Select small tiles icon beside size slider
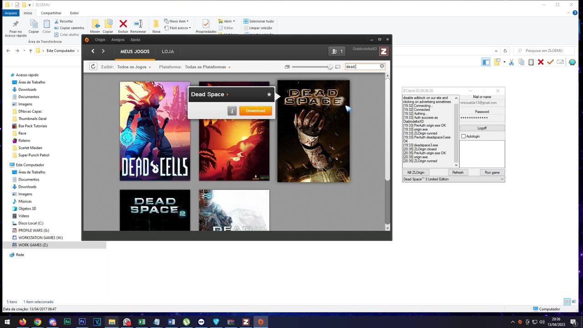The height and width of the screenshot is (328, 583). (287, 67)
